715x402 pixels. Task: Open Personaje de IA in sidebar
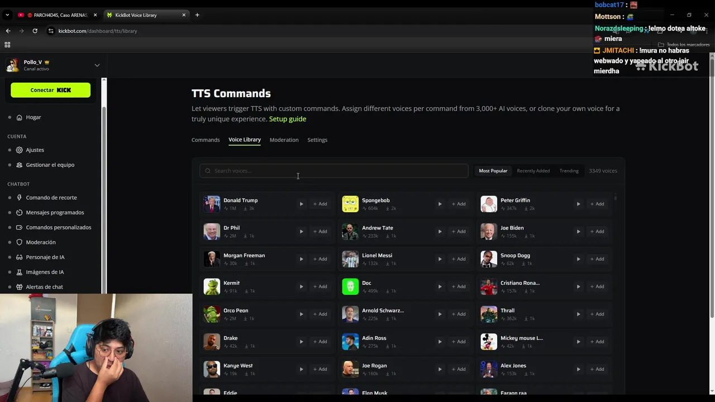pos(45,257)
